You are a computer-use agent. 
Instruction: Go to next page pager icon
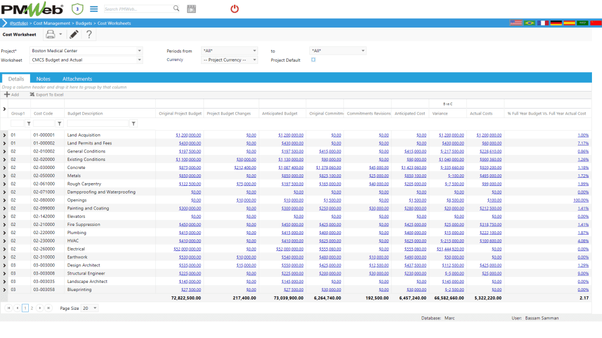40,308
